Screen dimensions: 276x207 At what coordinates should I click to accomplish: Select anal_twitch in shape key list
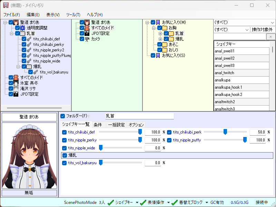pyautogui.click(x=224, y=73)
